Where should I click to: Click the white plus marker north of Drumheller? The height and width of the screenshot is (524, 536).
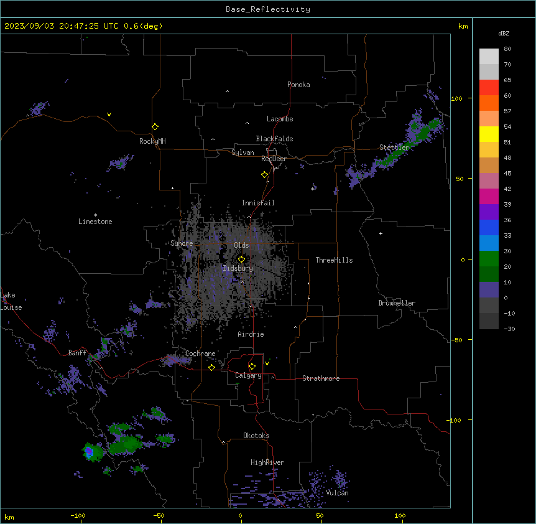coord(381,233)
